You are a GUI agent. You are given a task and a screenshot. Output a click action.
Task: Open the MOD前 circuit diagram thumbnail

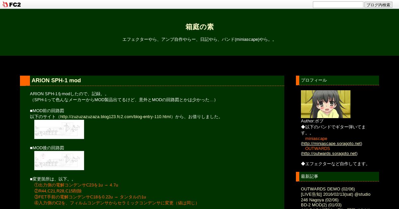click(x=59, y=129)
